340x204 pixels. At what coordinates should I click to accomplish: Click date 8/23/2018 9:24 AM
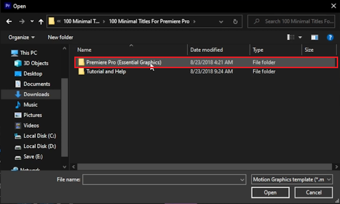211,71
